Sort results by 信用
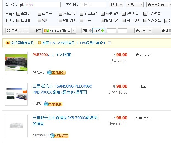Screen dimensions: 171x143 [x=87, y=31]
